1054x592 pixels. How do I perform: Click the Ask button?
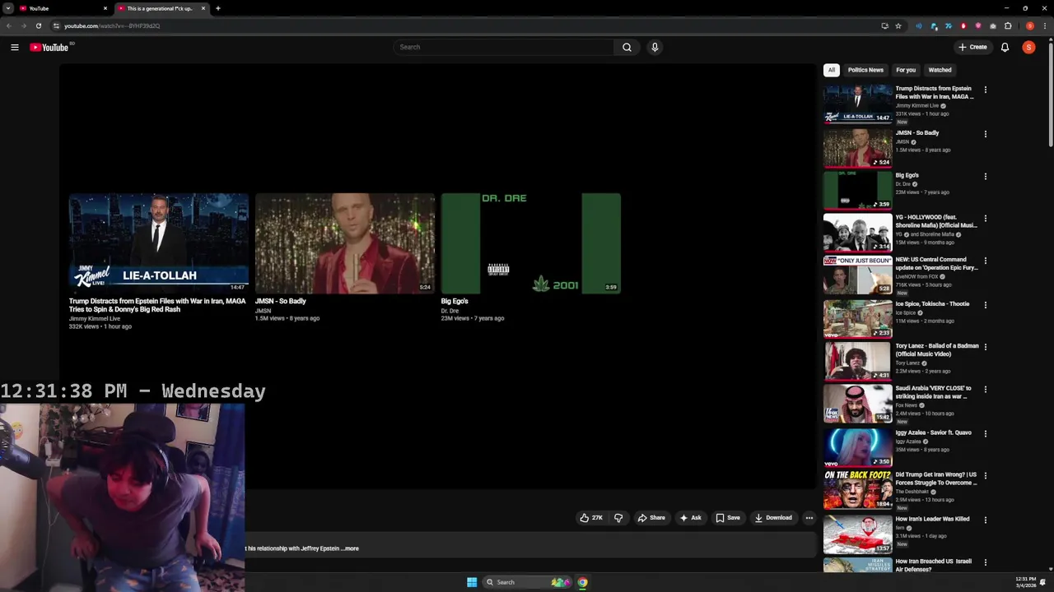click(x=690, y=518)
